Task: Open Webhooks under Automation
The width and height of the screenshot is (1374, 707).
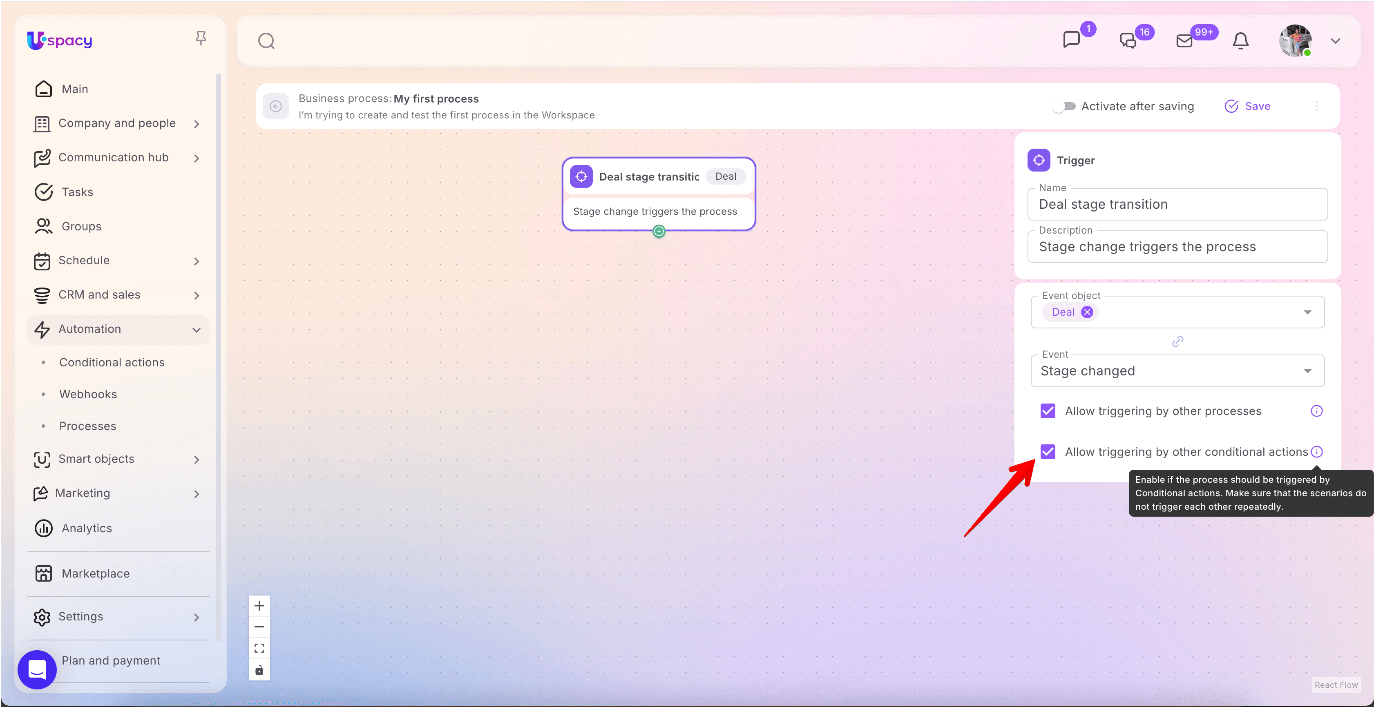Action: 88,394
